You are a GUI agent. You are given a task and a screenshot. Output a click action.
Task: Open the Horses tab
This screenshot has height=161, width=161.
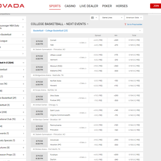coord(122,6)
